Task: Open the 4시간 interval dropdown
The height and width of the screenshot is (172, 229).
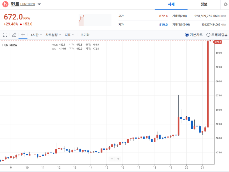Action: coord(36,35)
